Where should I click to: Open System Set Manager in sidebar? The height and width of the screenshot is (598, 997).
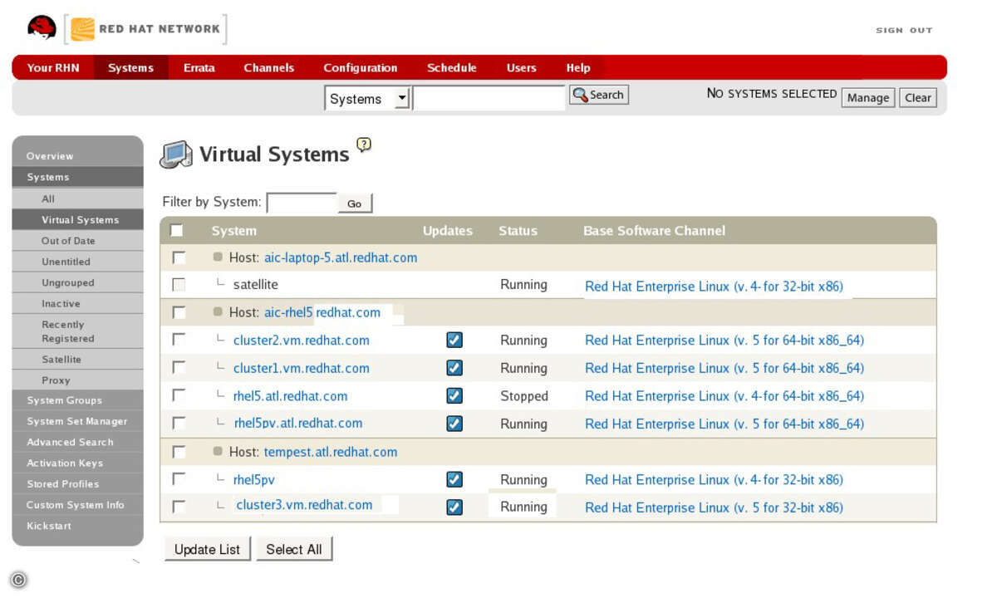pos(77,421)
